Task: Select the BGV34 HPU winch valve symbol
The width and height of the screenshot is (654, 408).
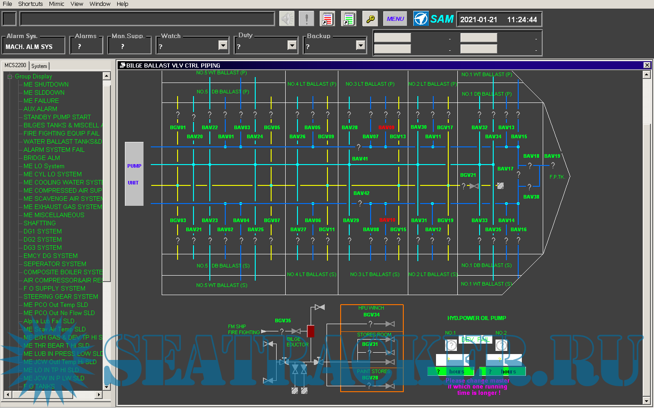Action: click(390, 324)
